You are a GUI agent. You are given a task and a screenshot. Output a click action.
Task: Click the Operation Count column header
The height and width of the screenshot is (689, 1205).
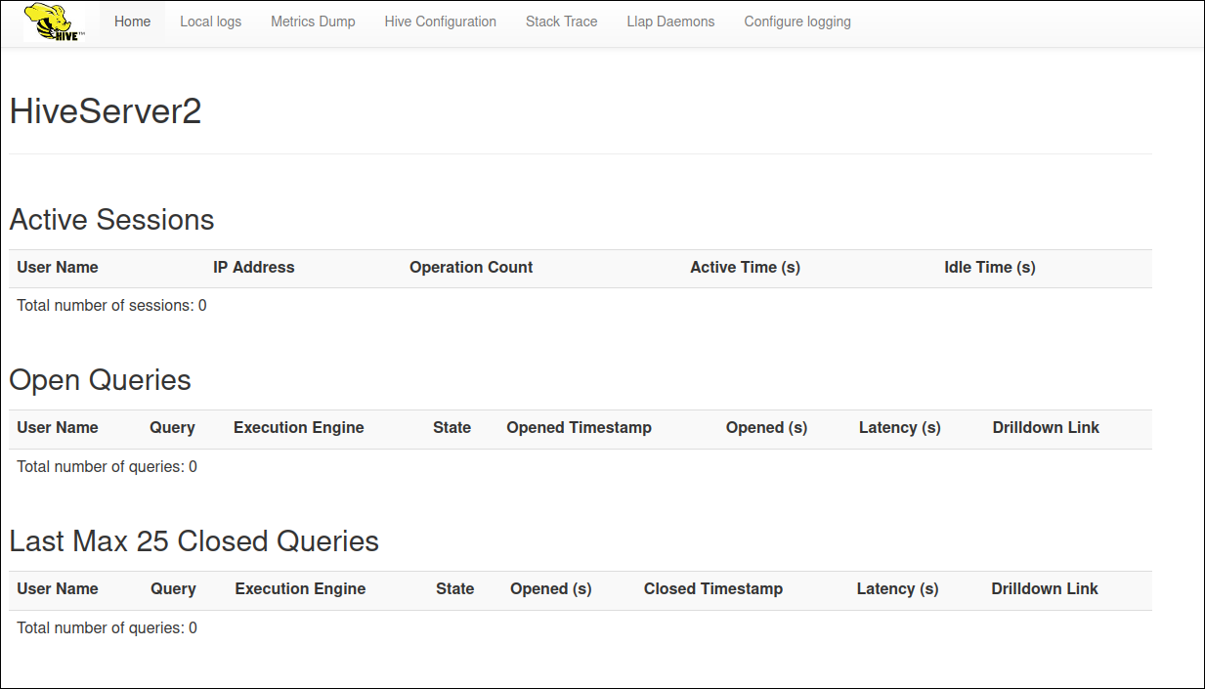click(x=471, y=268)
